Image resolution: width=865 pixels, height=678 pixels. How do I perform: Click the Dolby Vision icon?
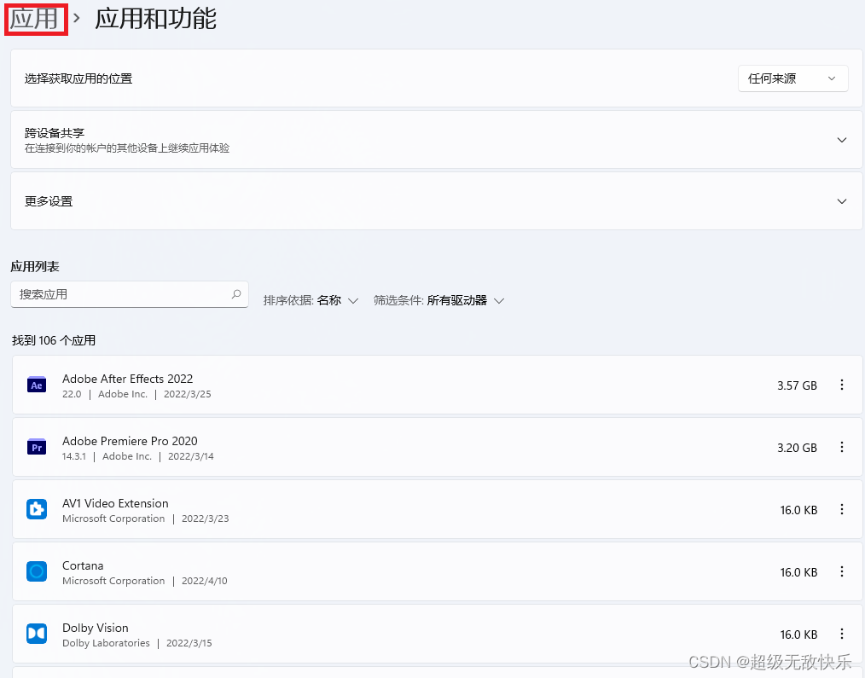coord(37,634)
